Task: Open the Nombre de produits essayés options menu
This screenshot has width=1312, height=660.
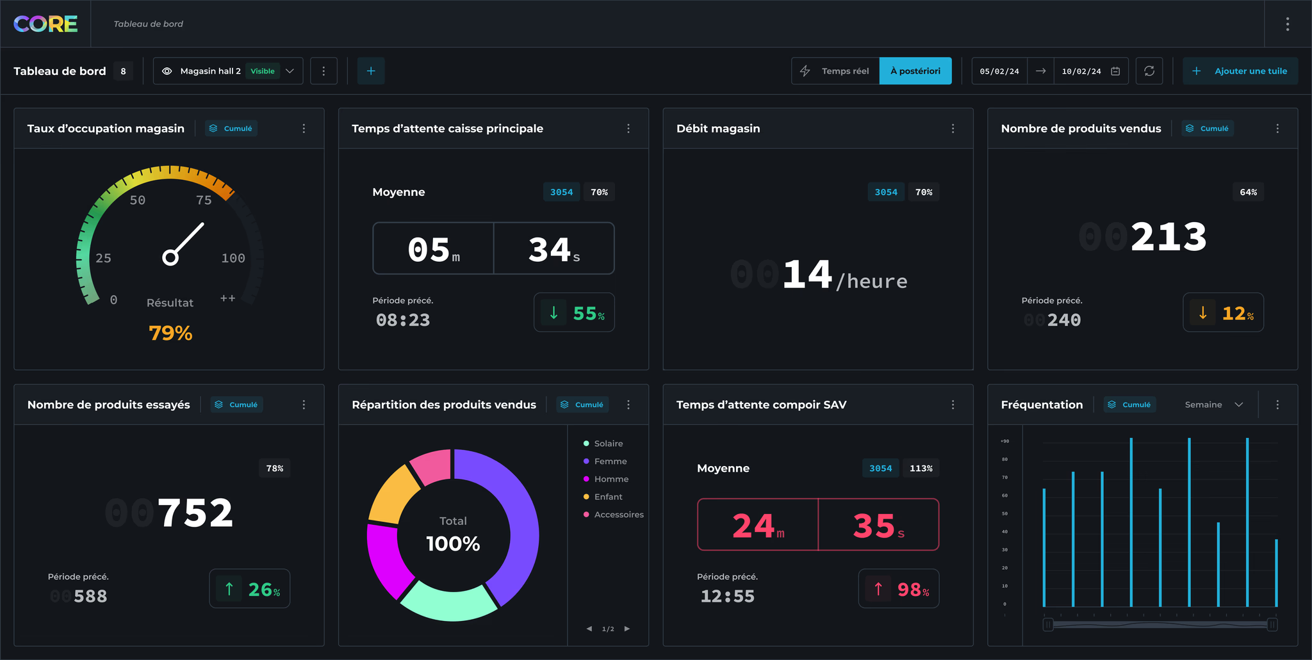Action: (304, 404)
